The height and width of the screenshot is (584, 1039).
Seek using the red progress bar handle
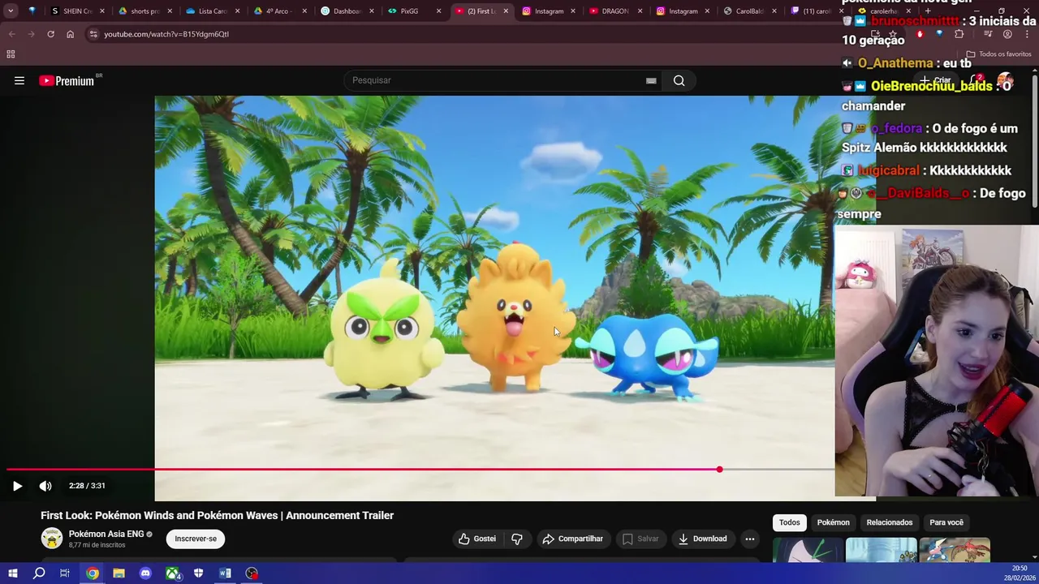pos(719,470)
